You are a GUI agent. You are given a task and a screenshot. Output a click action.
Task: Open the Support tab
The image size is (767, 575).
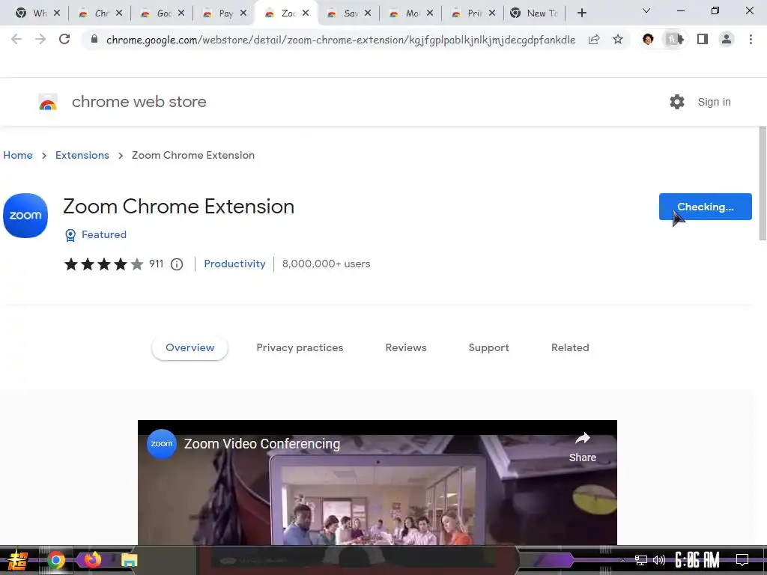488,347
